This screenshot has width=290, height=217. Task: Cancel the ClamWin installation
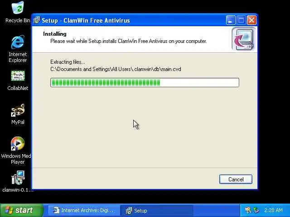(x=236, y=179)
